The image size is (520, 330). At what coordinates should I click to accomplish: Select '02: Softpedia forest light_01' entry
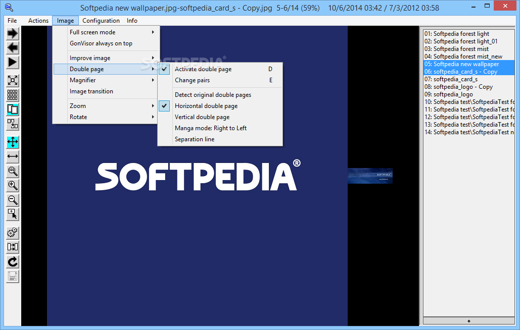coord(469,41)
